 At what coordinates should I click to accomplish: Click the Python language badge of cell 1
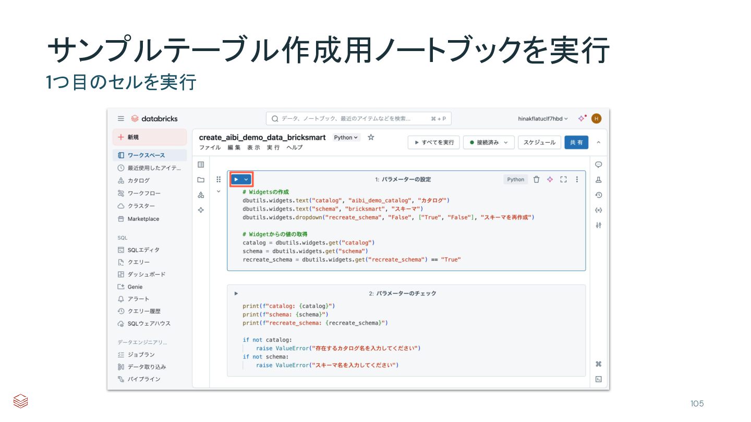(516, 179)
